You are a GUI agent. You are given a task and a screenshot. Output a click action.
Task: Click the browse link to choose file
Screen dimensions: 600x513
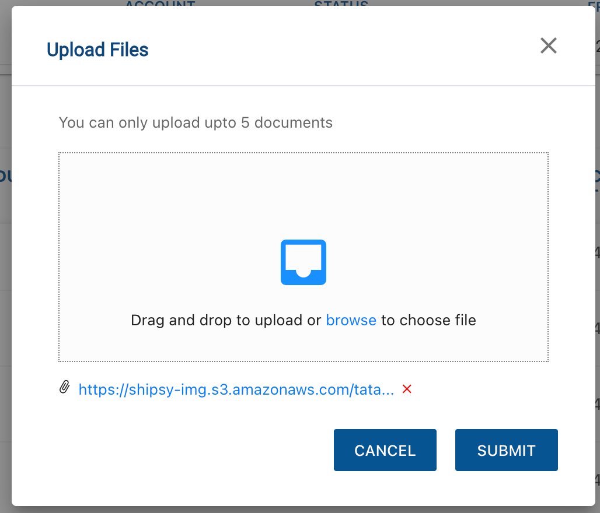(351, 320)
